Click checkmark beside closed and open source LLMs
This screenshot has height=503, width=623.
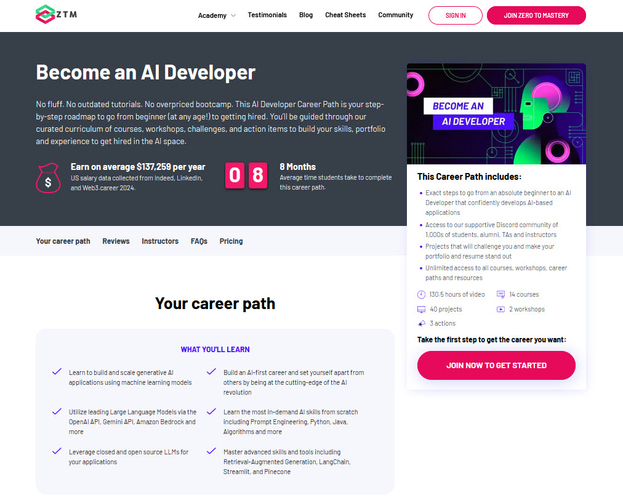[57, 451]
